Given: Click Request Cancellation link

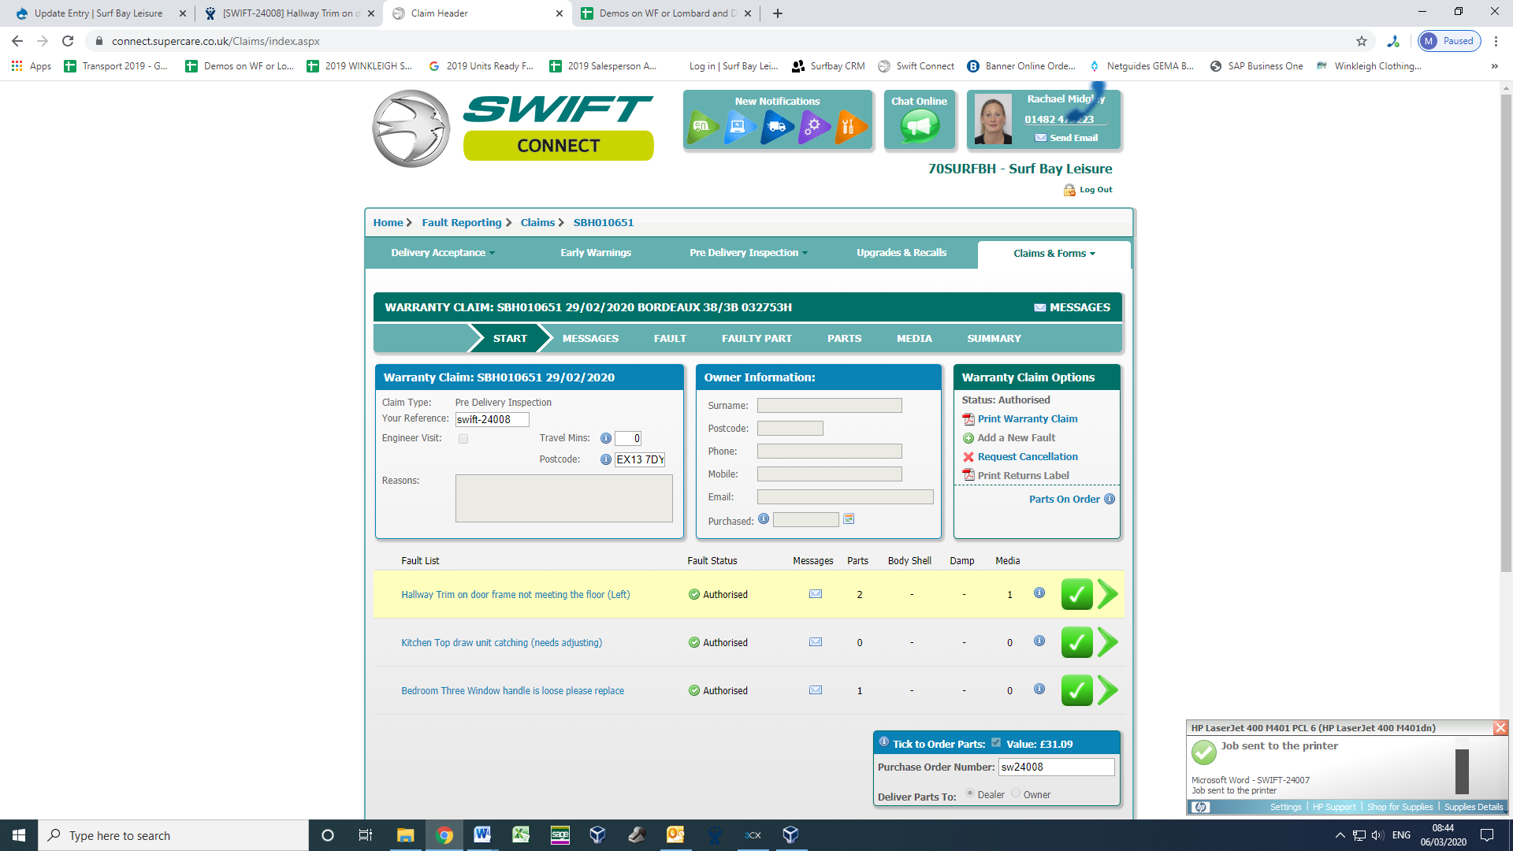Looking at the screenshot, I should [x=1027, y=457].
